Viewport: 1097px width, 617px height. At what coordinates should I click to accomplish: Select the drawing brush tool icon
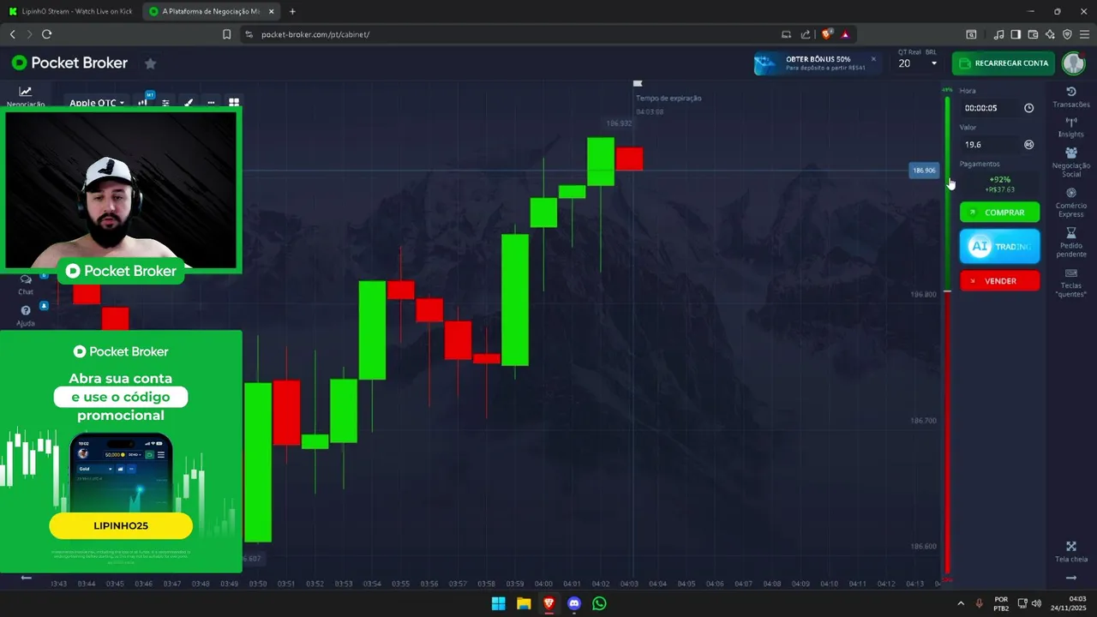tap(189, 102)
